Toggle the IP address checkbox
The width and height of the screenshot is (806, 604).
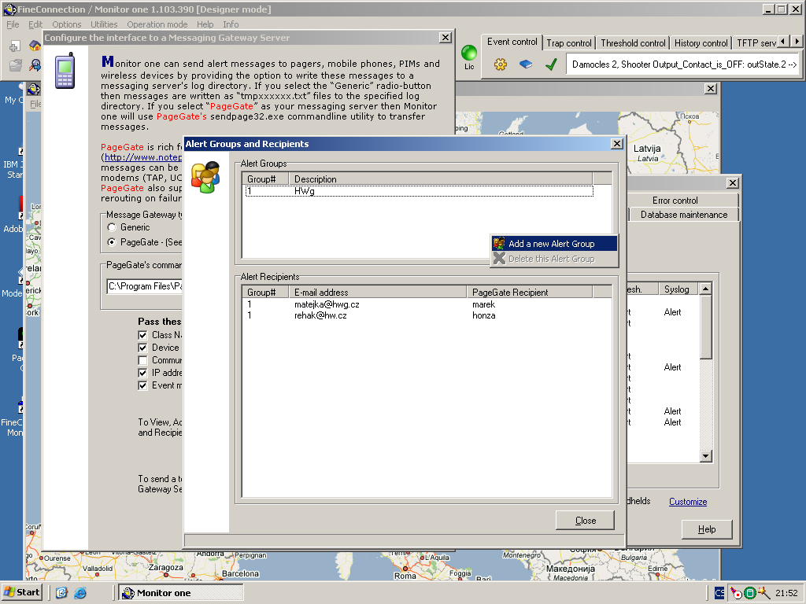[x=143, y=373]
